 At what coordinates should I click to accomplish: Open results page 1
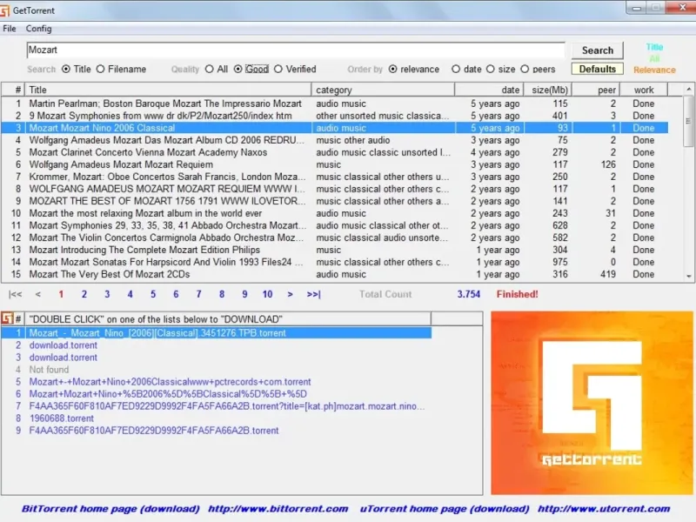[x=61, y=294]
